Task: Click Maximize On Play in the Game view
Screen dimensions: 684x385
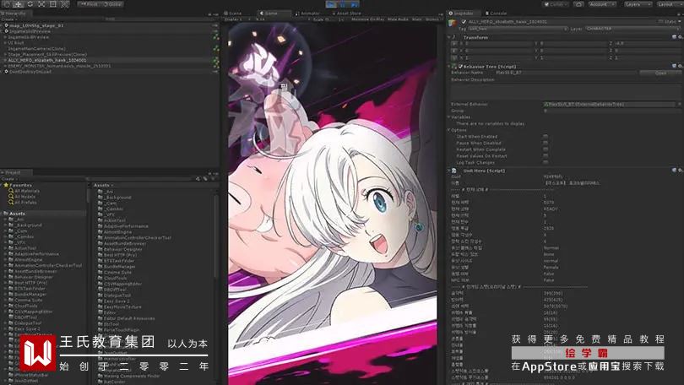Action: [368, 19]
